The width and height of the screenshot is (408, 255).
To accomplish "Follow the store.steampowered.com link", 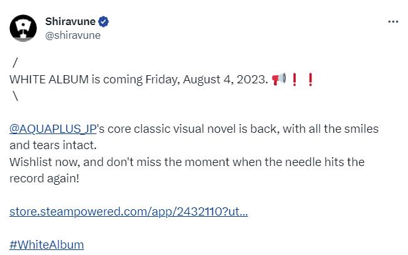I will [x=128, y=211].
